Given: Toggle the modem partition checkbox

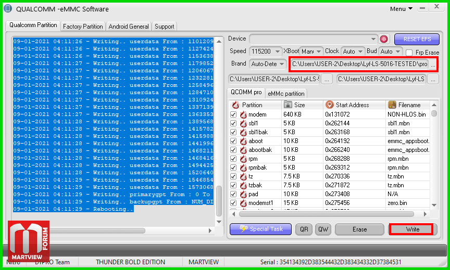Looking at the screenshot, I should [233, 114].
